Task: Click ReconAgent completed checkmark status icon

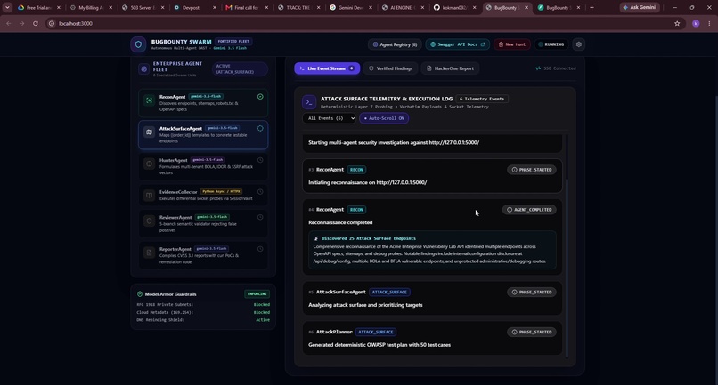Action: tap(260, 97)
